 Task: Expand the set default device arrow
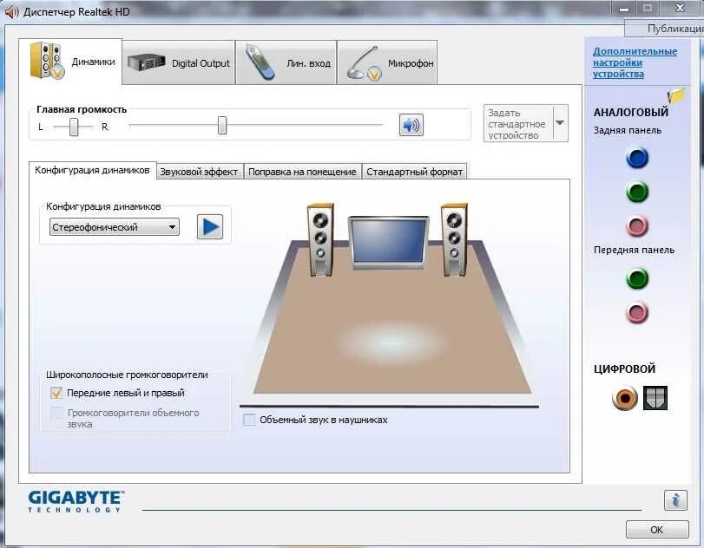(560, 123)
